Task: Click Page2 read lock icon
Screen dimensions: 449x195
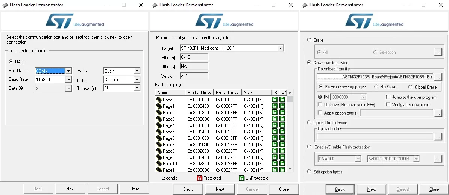Action: click(x=275, y=113)
